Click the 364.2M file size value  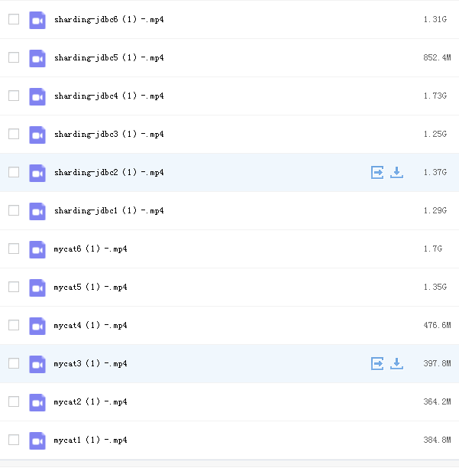[438, 401]
